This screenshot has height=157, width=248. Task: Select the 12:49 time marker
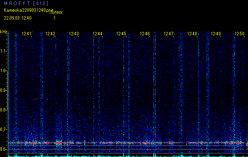tap(216, 34)
